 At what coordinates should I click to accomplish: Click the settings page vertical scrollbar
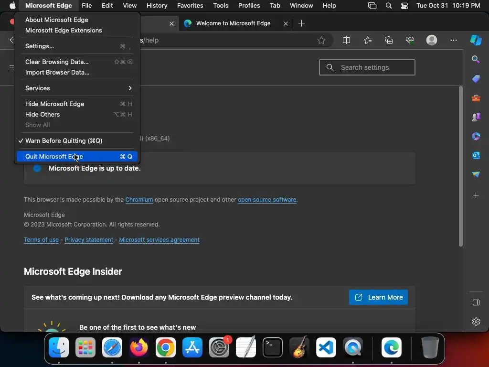coord(461,167)
